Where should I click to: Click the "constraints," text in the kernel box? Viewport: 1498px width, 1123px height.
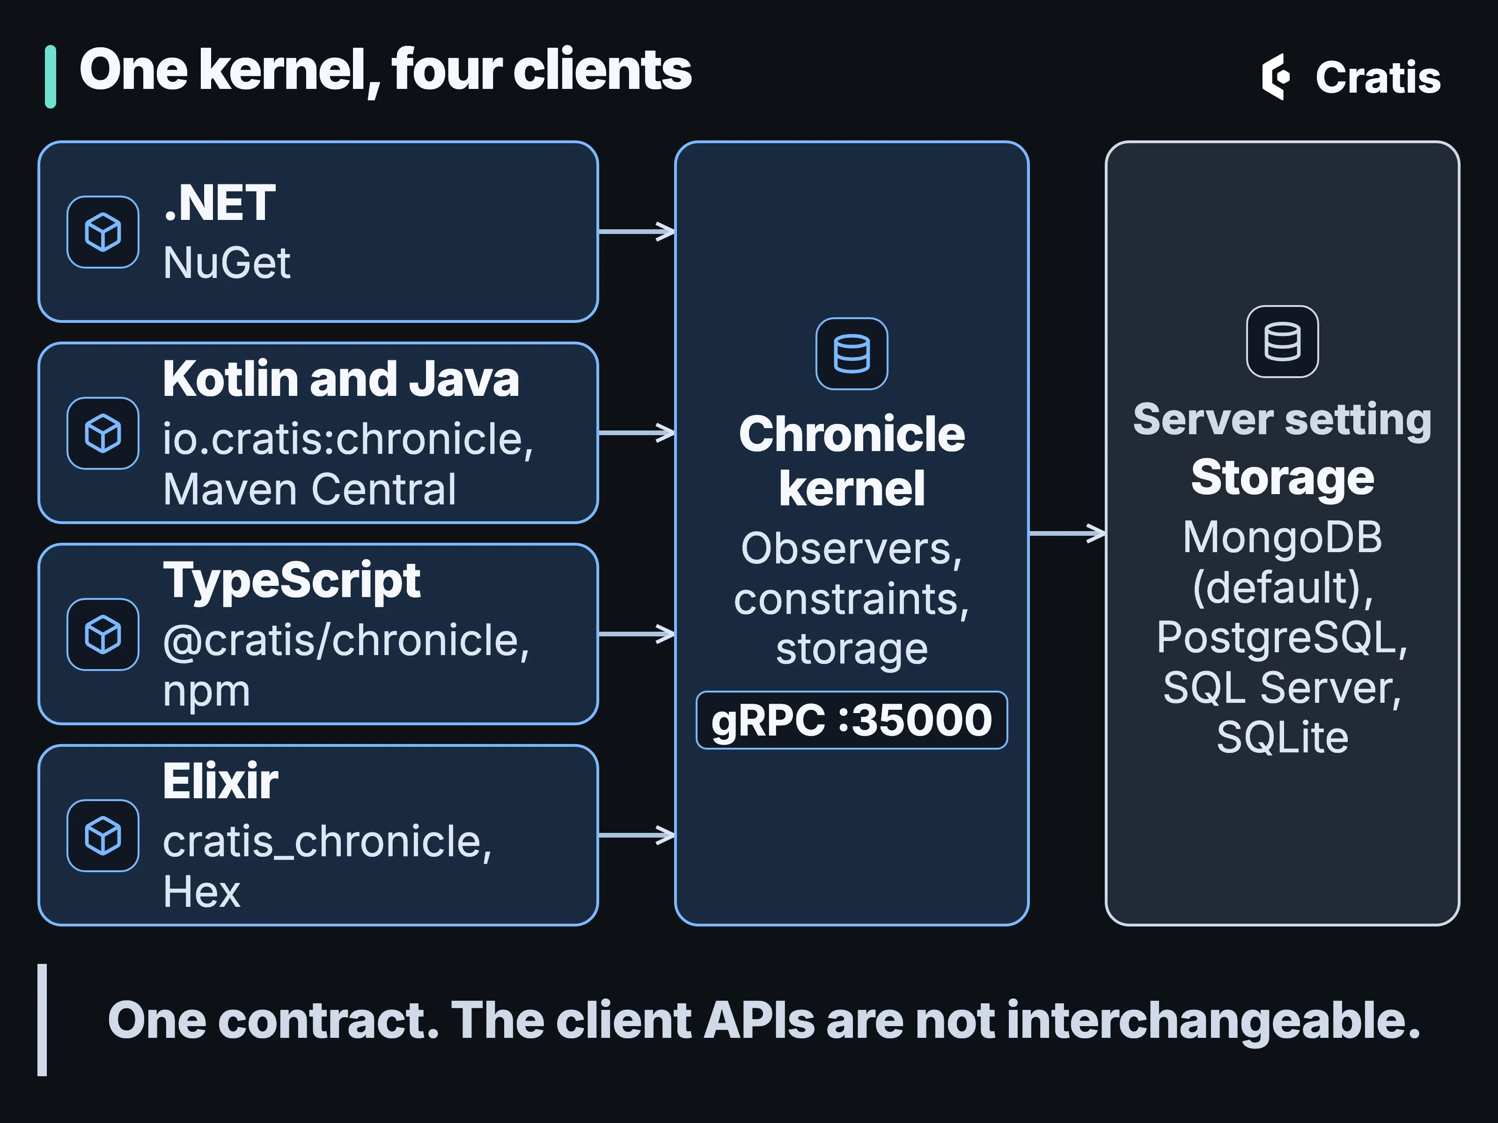click(x=852, y=600)
